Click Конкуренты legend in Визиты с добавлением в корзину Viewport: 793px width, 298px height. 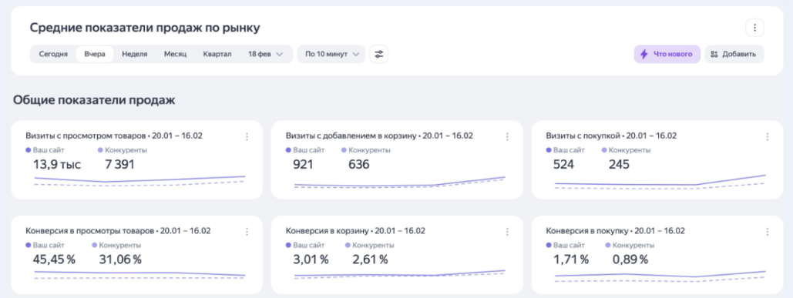365,150
